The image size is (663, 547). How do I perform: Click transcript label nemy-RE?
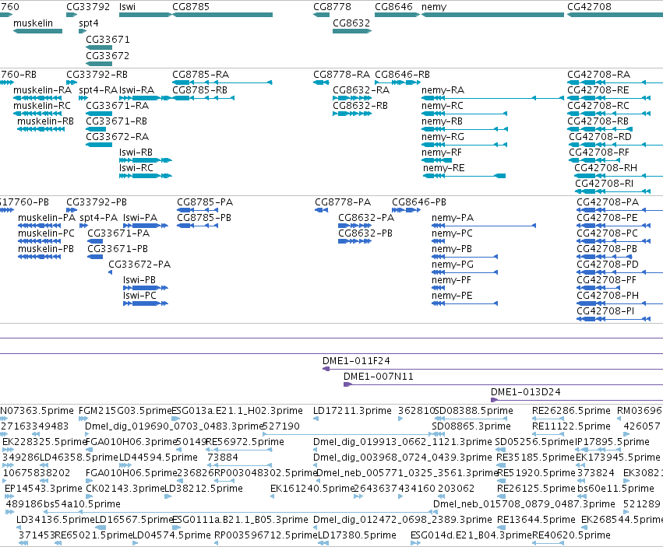(443, 168)
